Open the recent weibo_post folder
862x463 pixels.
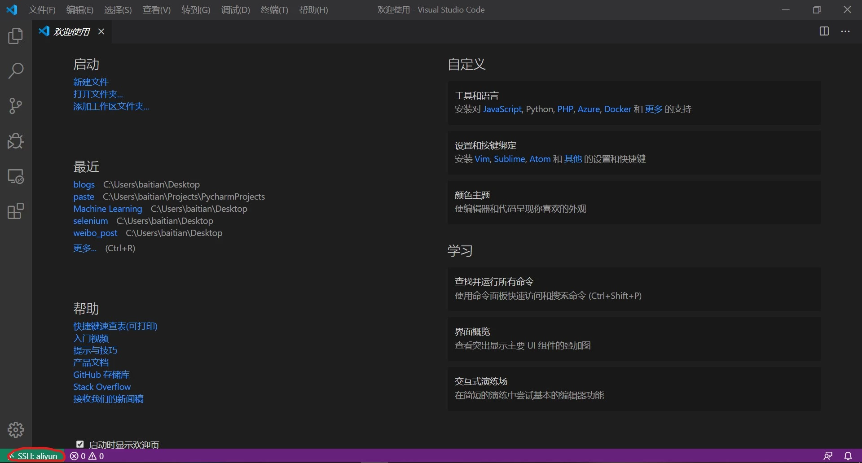[x=95, y=233]
